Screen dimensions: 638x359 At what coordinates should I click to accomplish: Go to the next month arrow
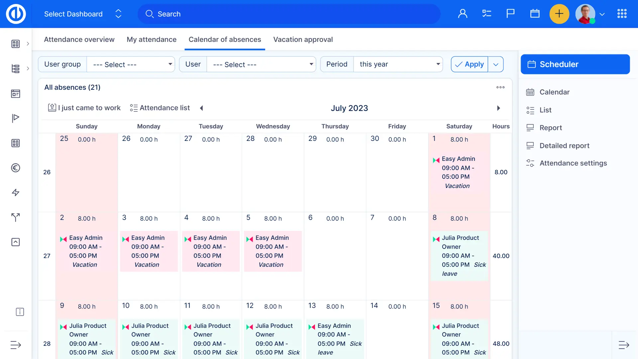(498, 108)
